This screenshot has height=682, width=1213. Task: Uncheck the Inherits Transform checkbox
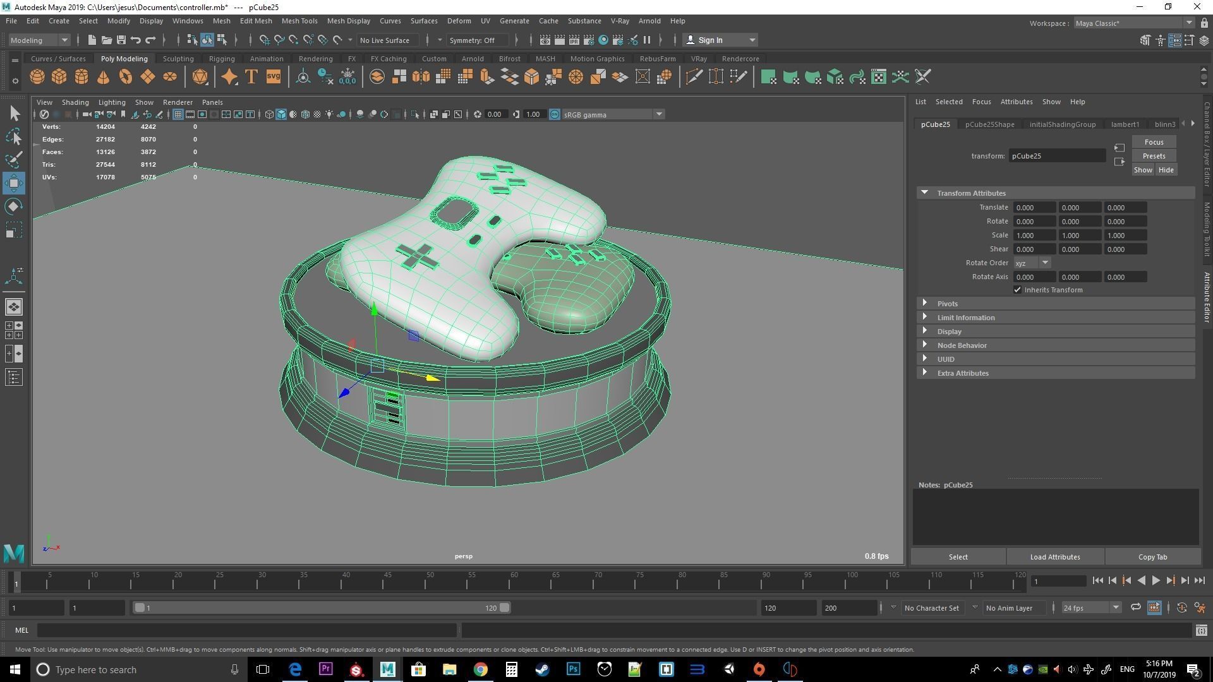coord(1018,289)
